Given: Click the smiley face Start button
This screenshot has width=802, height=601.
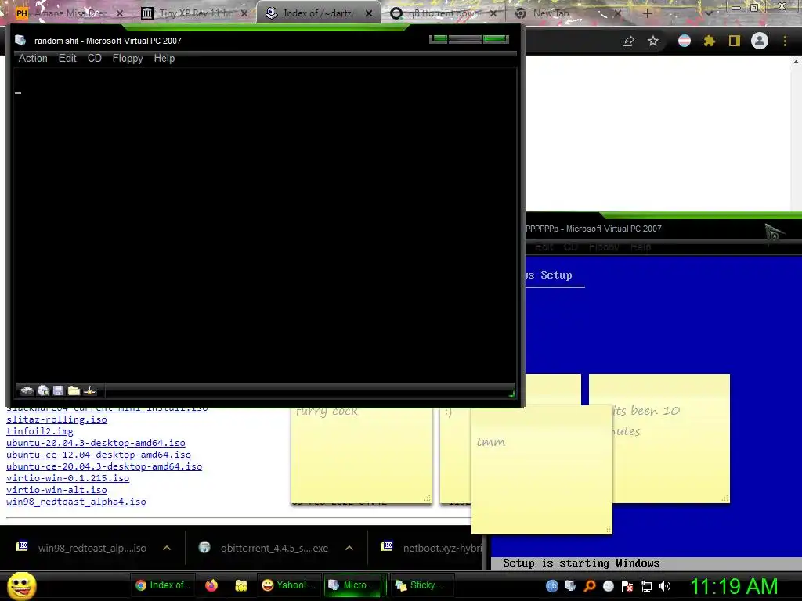Looking at the screenshot, I should [x=22, y=585].
